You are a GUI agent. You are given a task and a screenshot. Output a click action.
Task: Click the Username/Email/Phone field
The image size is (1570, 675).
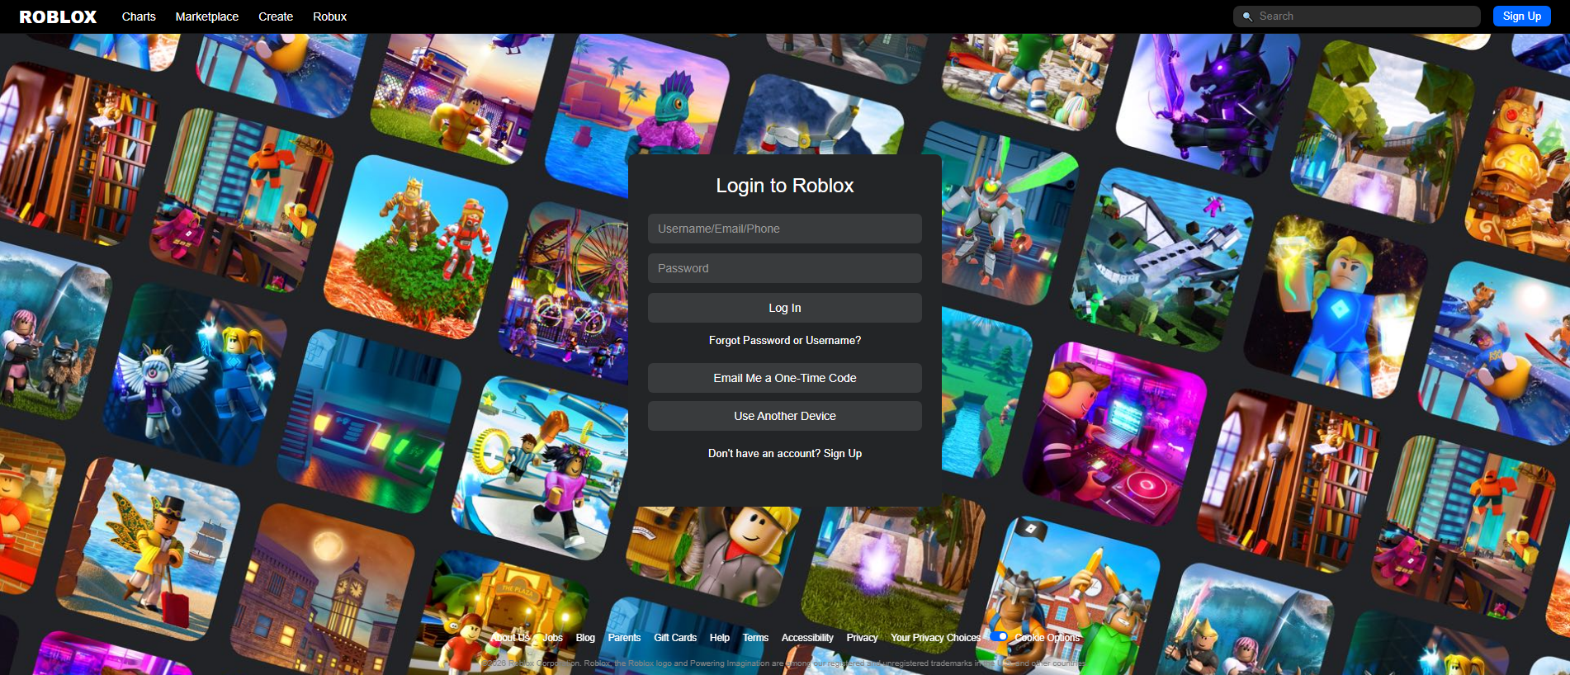pos(785,229)
